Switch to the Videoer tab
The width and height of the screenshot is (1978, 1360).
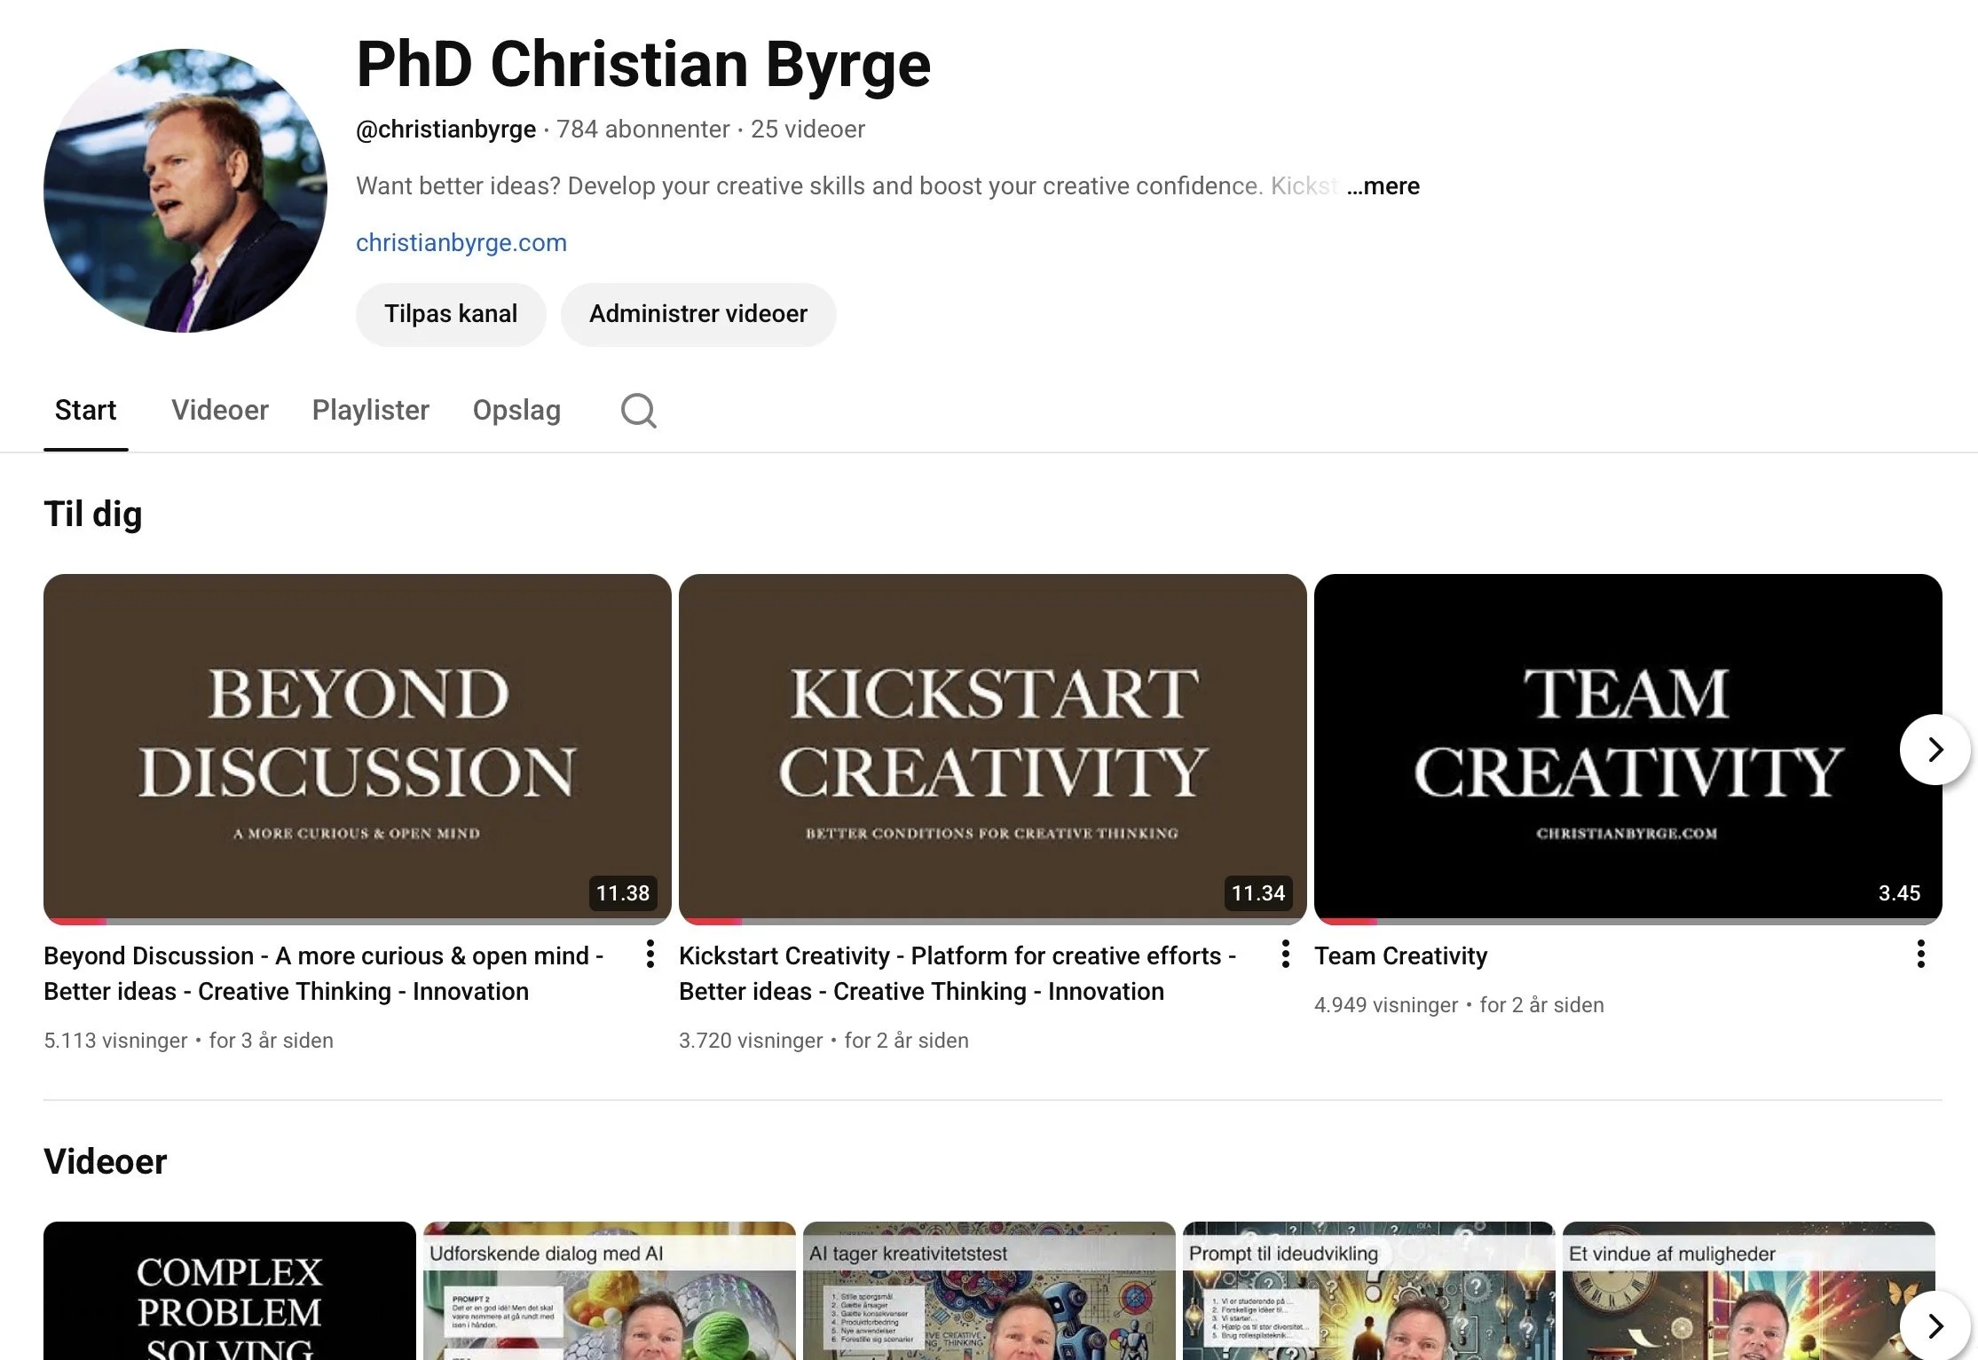click(x=219, y=411)
